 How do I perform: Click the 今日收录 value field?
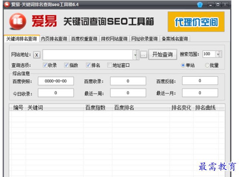point(56,93)
